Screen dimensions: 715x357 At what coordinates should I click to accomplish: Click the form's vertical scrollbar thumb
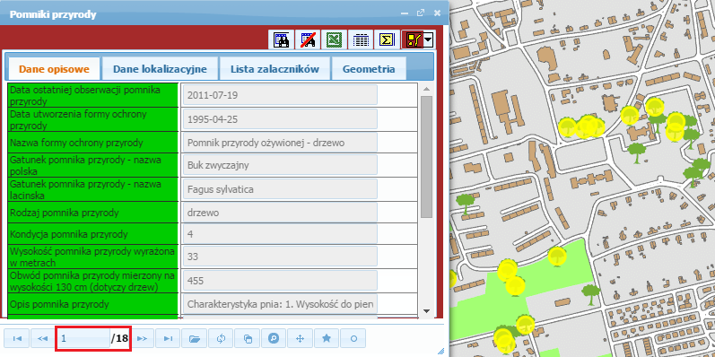(x=426, y=156)
